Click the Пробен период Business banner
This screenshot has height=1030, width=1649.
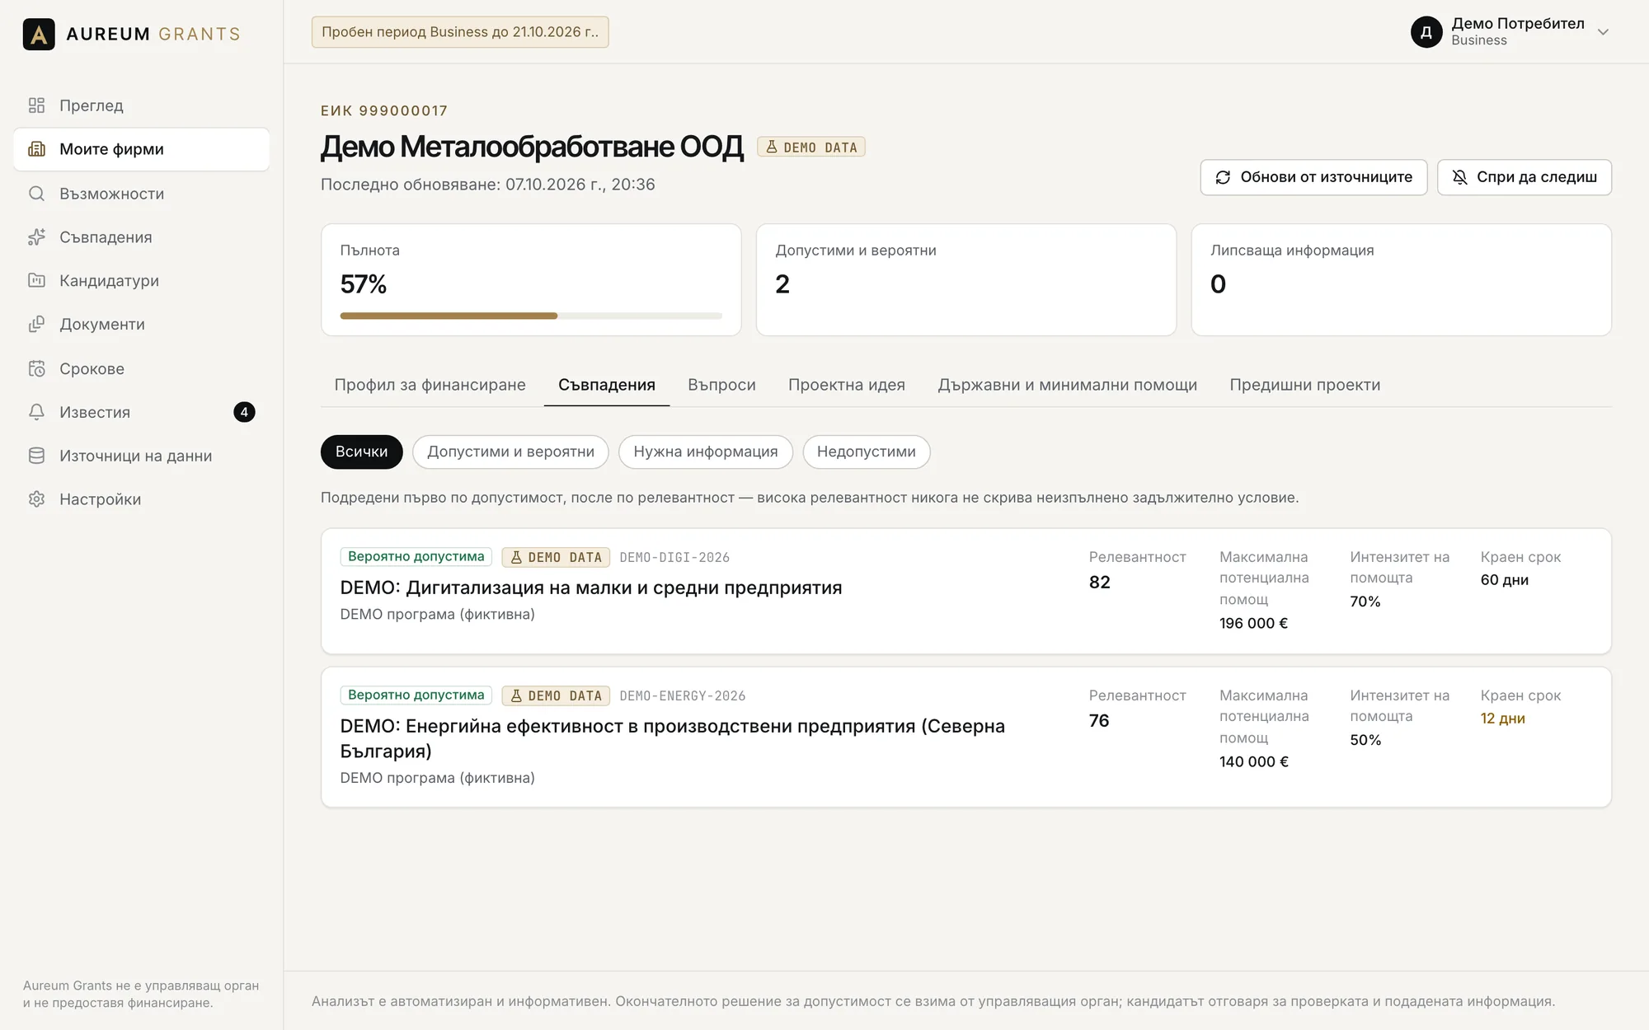click(x=460, y=32)
